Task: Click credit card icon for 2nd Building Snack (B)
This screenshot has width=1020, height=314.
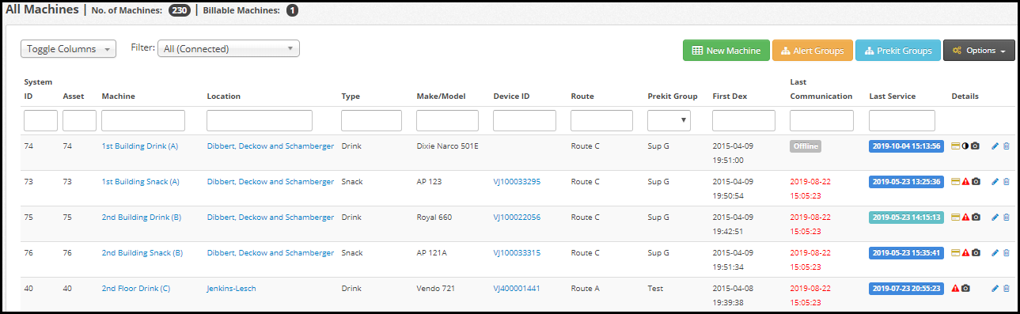Action: coord(956,253)
